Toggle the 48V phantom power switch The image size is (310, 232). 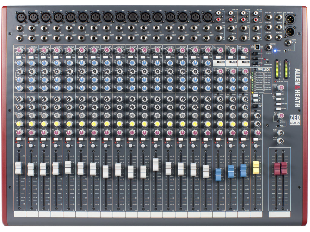click(267, 62)
